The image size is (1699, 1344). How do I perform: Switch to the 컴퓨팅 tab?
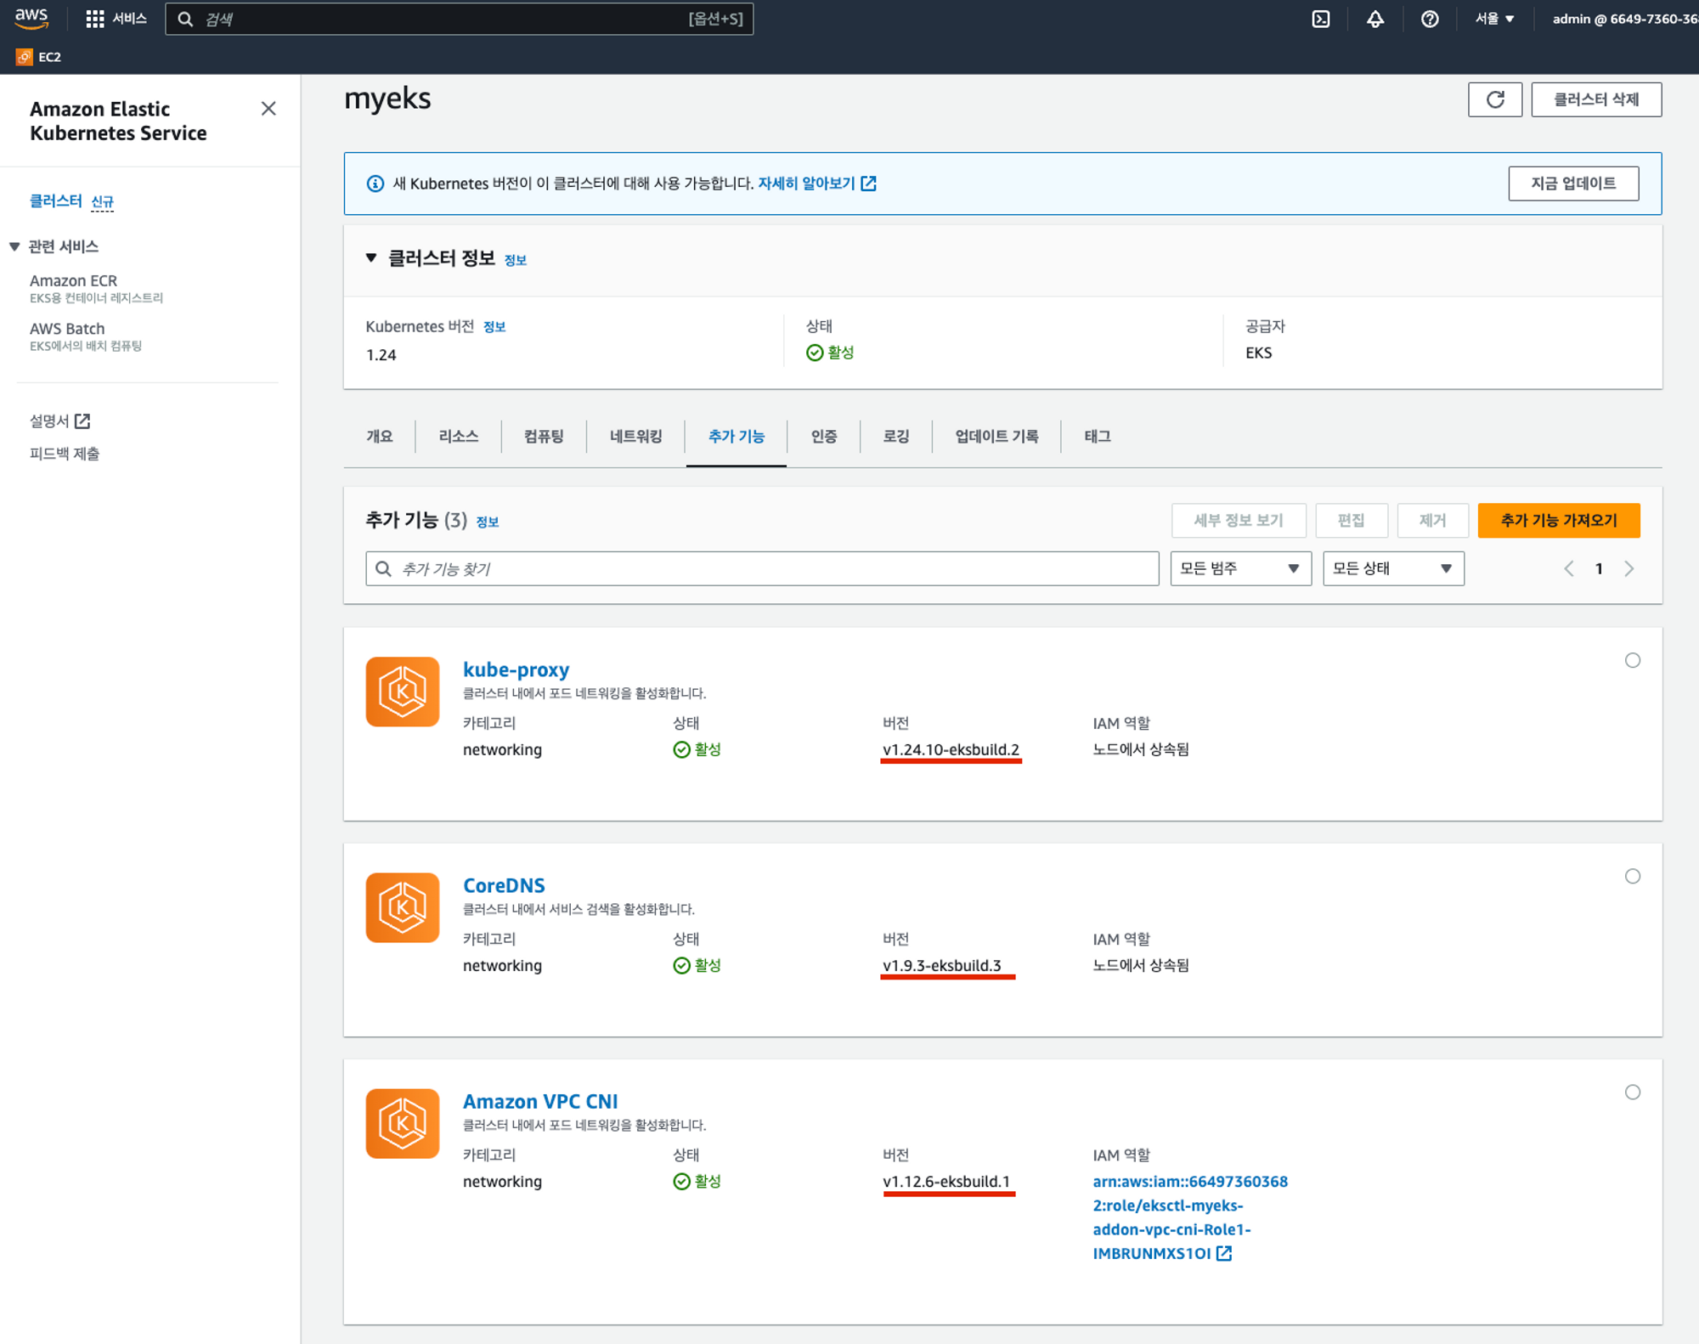point(544,436)
